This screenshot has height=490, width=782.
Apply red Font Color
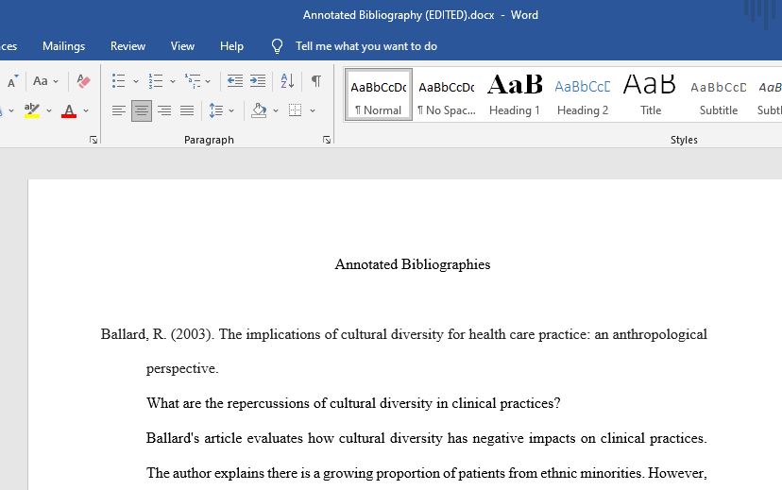(x=69, y=110)
